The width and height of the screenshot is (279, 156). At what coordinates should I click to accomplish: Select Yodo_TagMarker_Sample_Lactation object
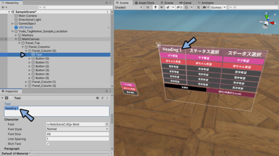[43, 31]
